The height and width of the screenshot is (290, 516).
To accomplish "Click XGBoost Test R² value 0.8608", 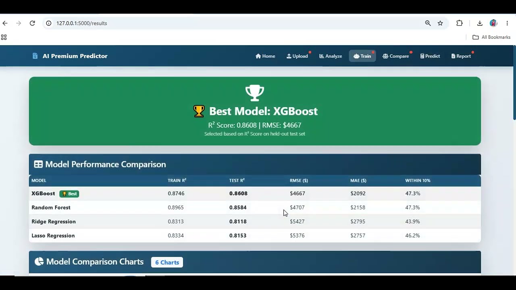I will coord(238,193).
